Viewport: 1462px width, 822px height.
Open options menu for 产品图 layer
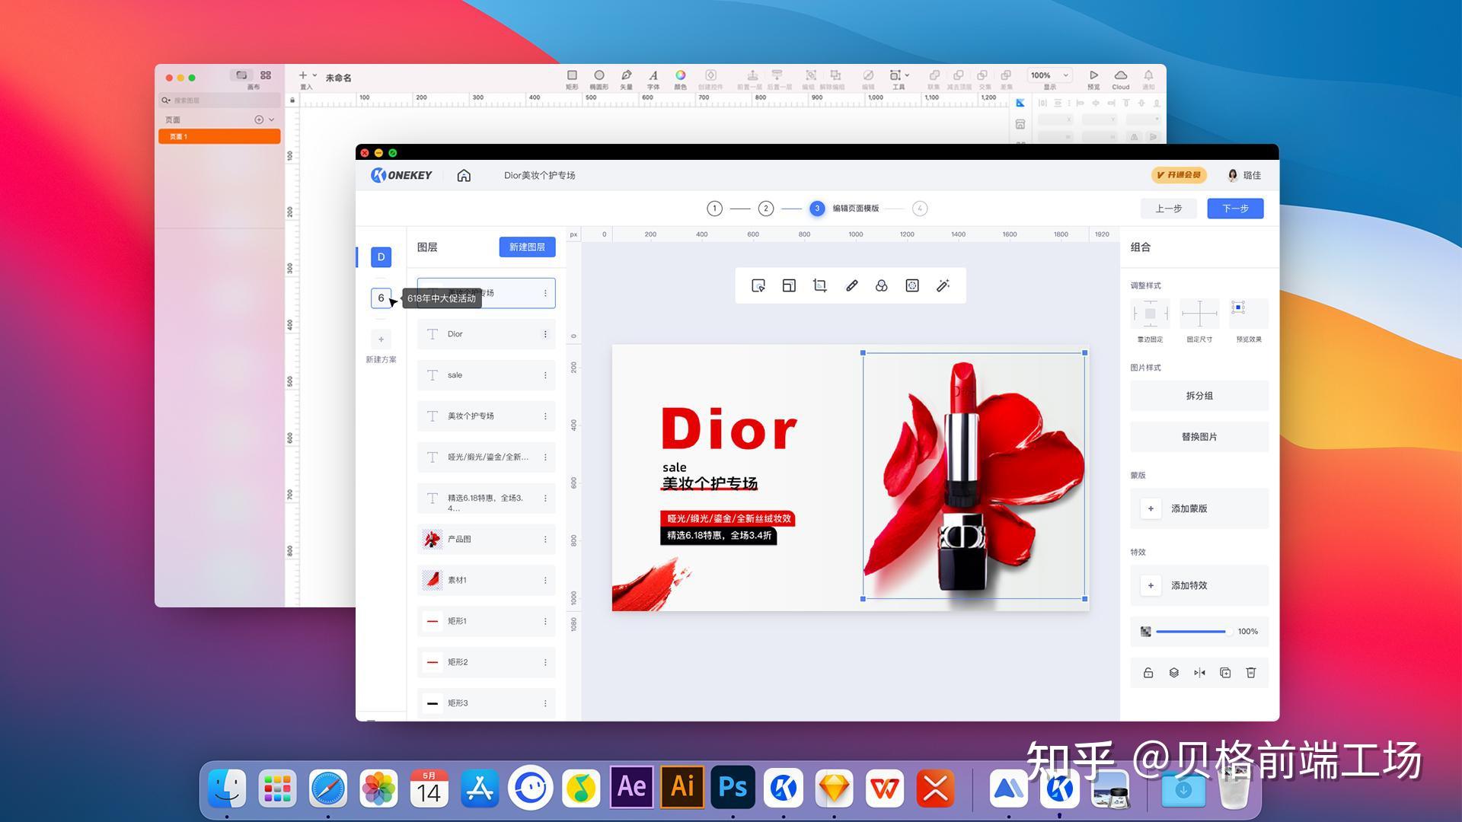[x=545, y=540]
